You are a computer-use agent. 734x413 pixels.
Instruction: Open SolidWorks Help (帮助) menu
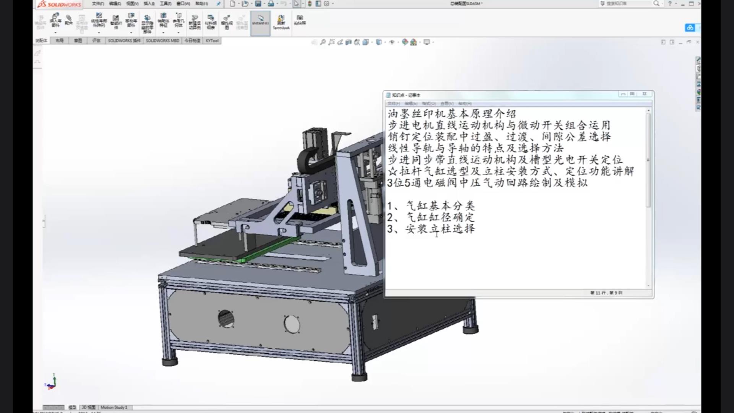point(201,3)
